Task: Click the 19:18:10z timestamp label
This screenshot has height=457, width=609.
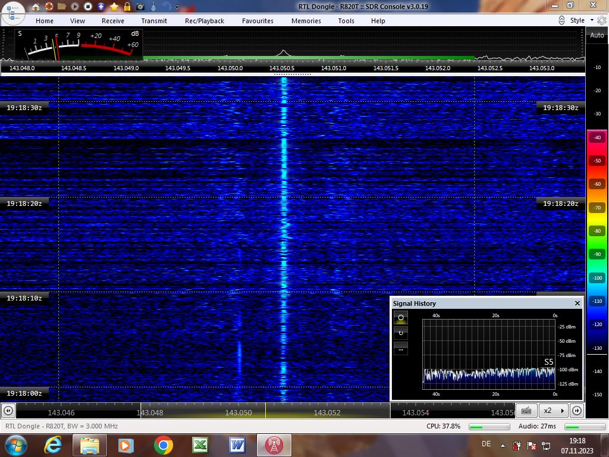Action: pos(24,298)
